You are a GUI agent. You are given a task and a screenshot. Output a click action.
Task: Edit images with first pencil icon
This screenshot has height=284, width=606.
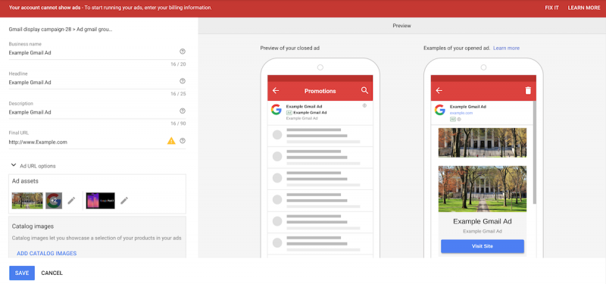tap(71, 201)
